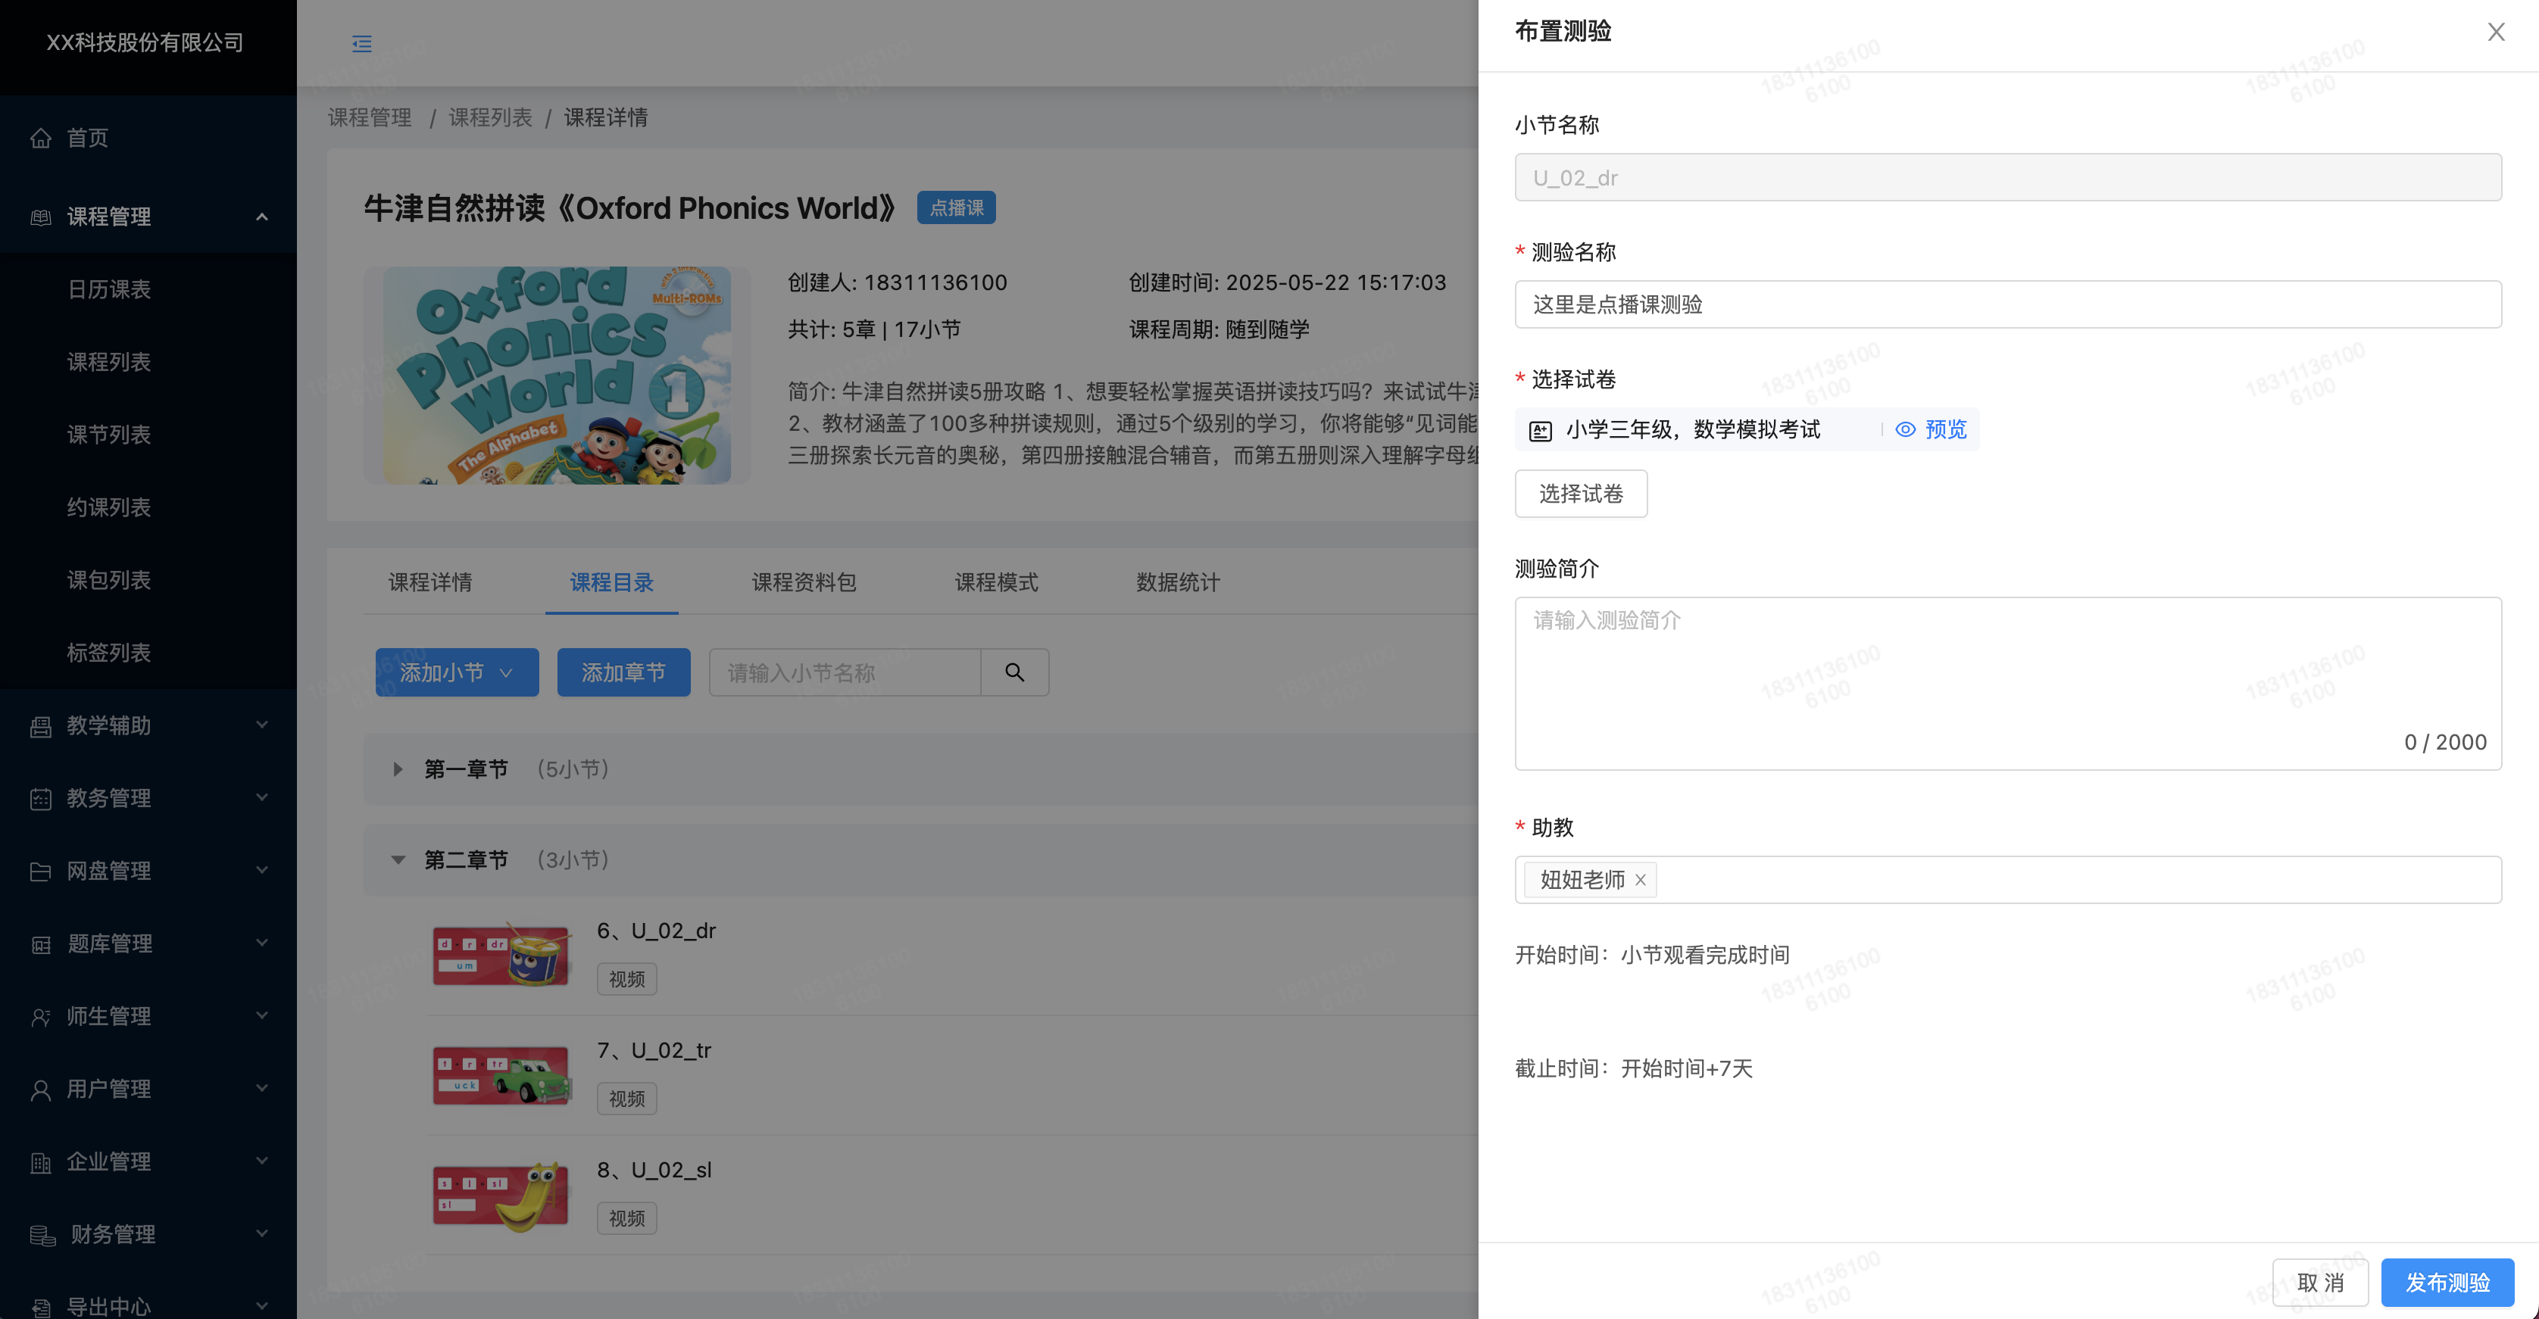The height and width of the screenshot is (1319, 2539).
Task: Click the 选择试卷 button
Action: pos(1580,494)
